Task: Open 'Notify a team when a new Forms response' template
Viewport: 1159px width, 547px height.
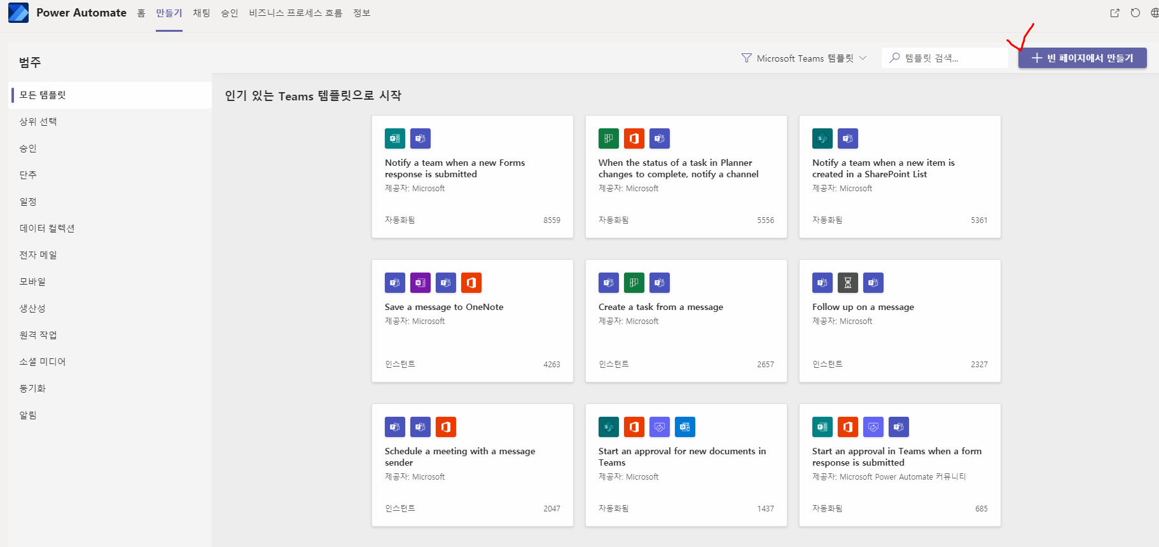Action: click(473, 177)
